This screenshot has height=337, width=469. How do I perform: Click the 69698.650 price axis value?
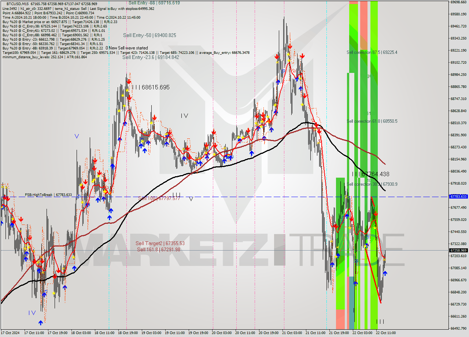pos(458,2)
